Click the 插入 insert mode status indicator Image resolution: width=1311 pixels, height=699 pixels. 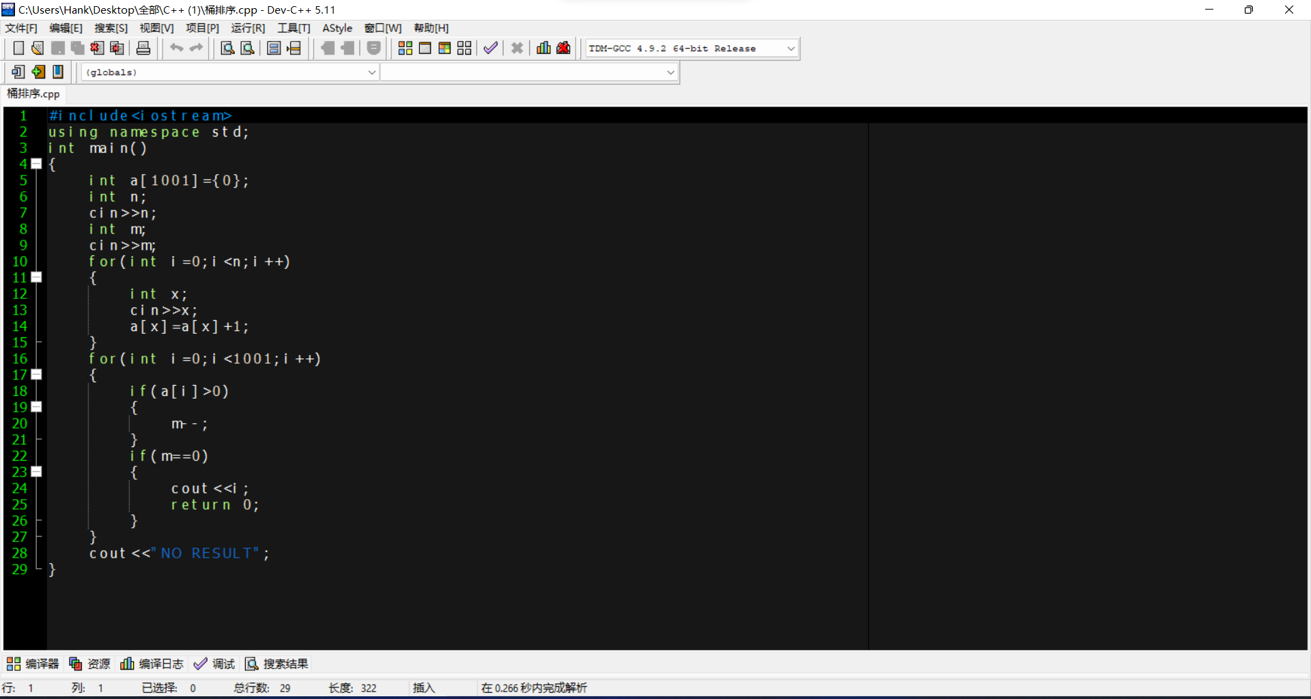pyautogui.click(x=424, y=687)
